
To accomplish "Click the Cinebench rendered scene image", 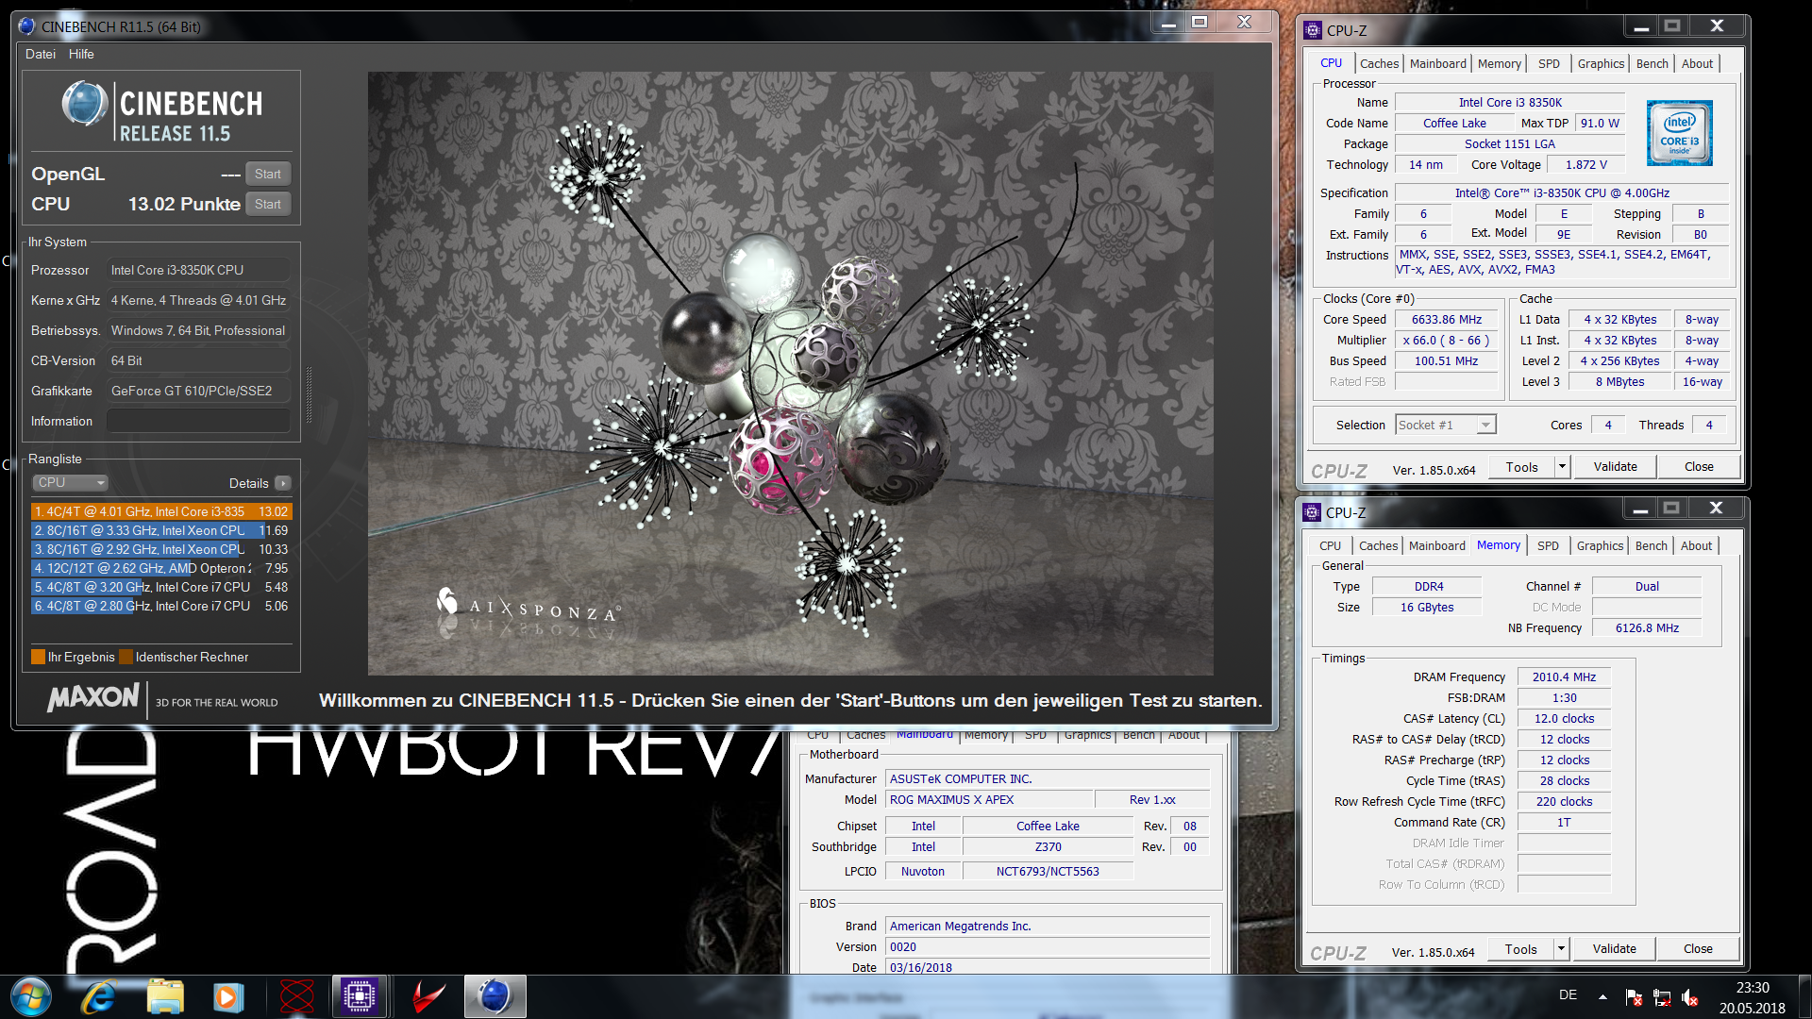I will click(x=791, y=374).
